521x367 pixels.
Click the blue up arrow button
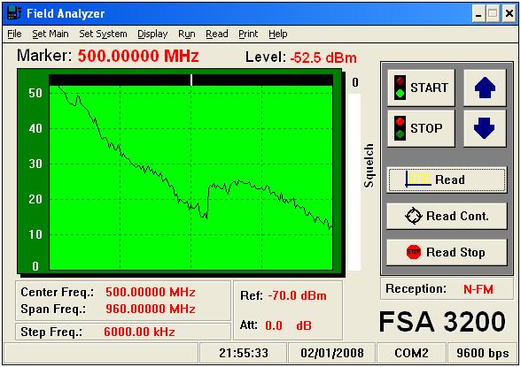click(x=485, y=88)
